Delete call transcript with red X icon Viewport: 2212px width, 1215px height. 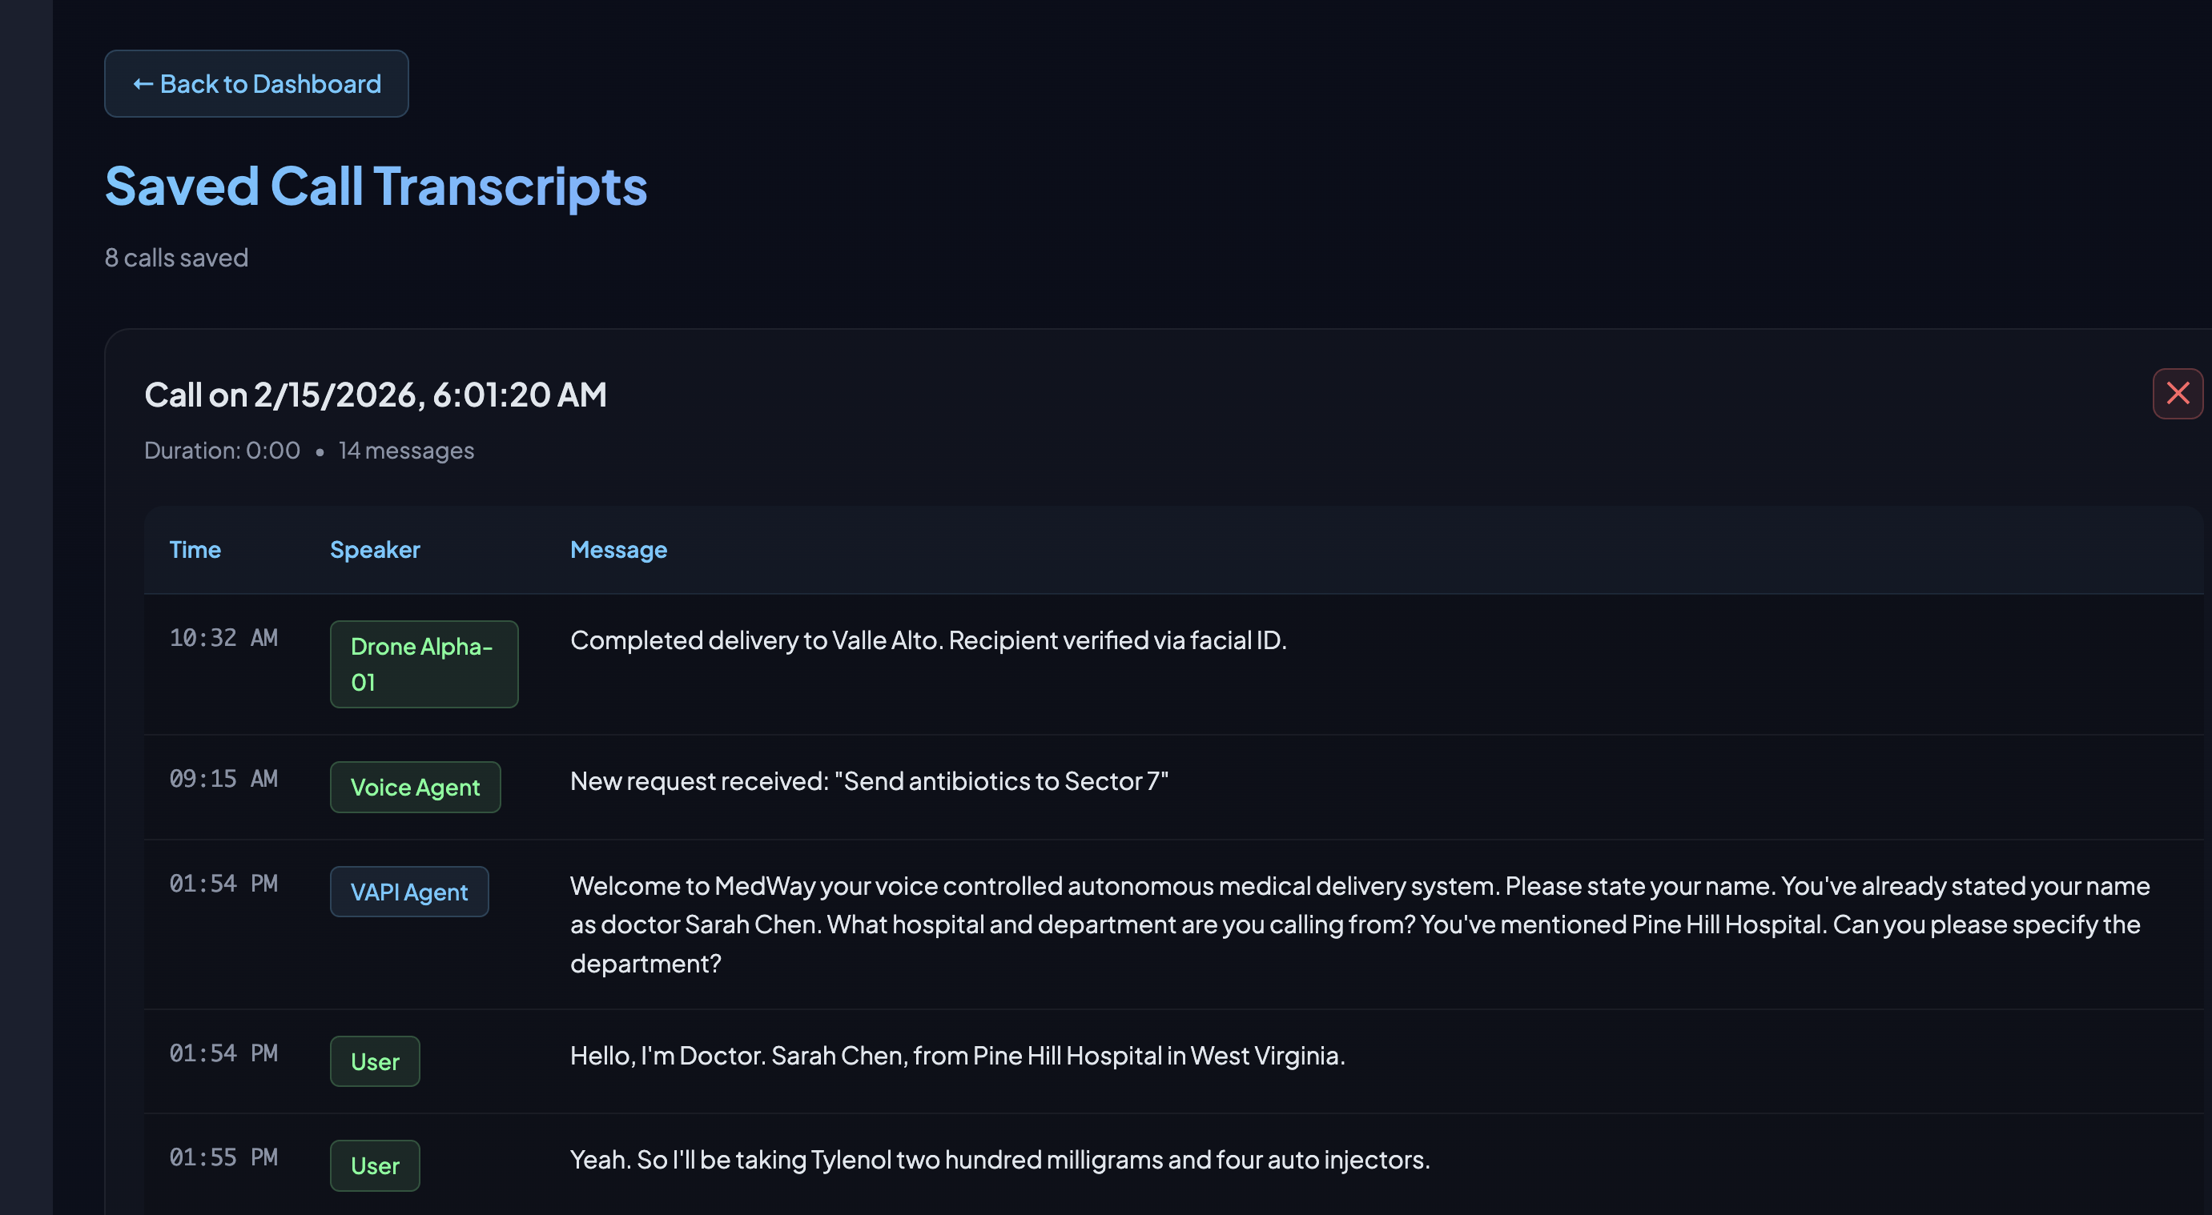(2177, 394)
